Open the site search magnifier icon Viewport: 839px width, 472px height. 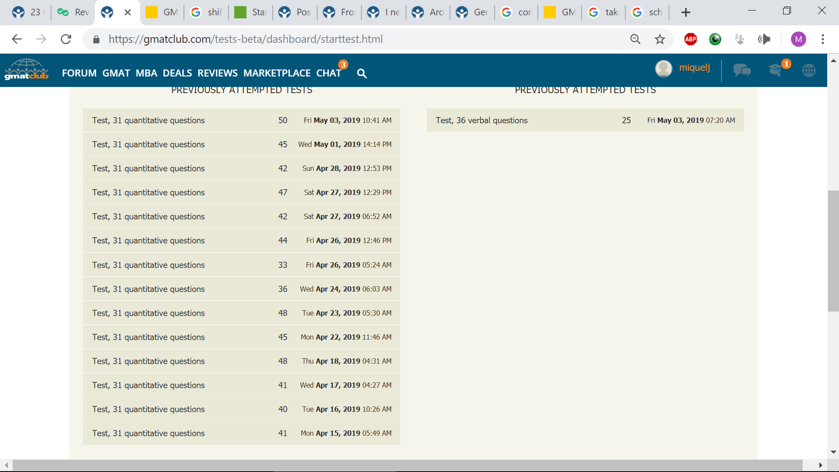(361, 73)
